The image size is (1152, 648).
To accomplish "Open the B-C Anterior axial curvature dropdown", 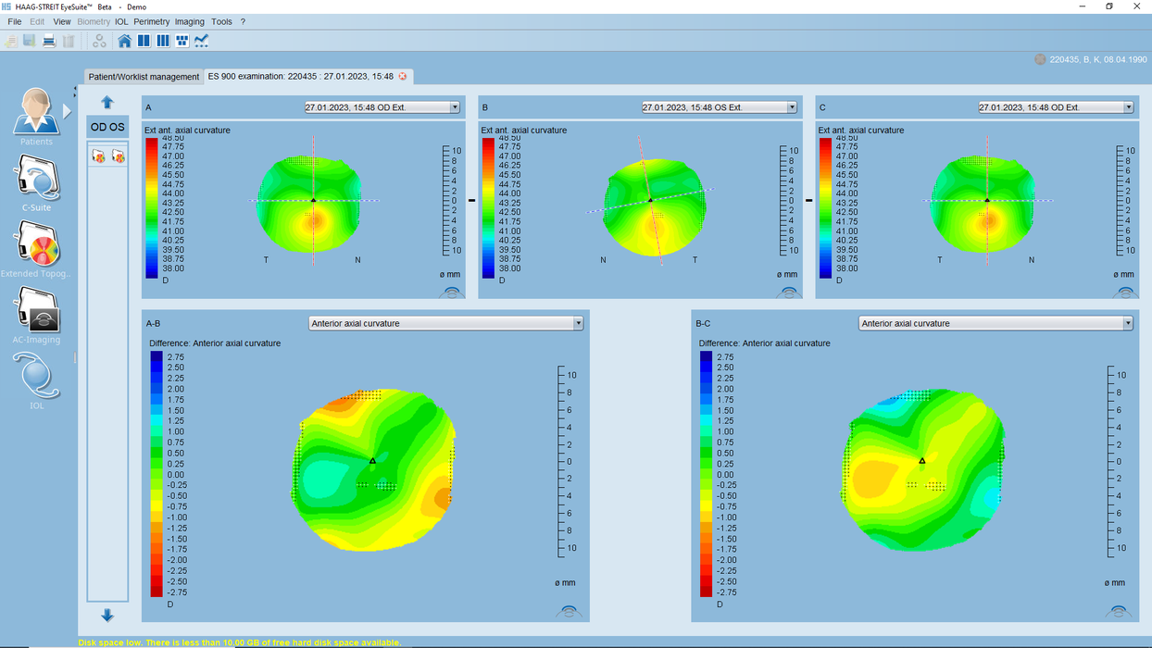I will (1128, 322).
